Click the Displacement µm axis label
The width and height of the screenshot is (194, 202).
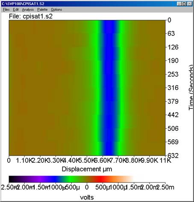point(87,169)
